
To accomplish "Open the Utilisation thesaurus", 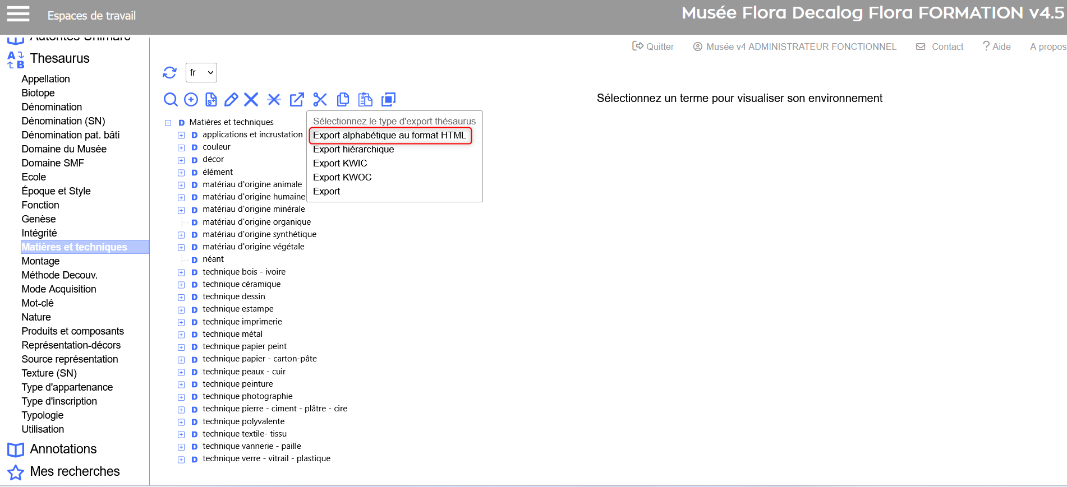I will pyautogui.click(x=43, y=429).
